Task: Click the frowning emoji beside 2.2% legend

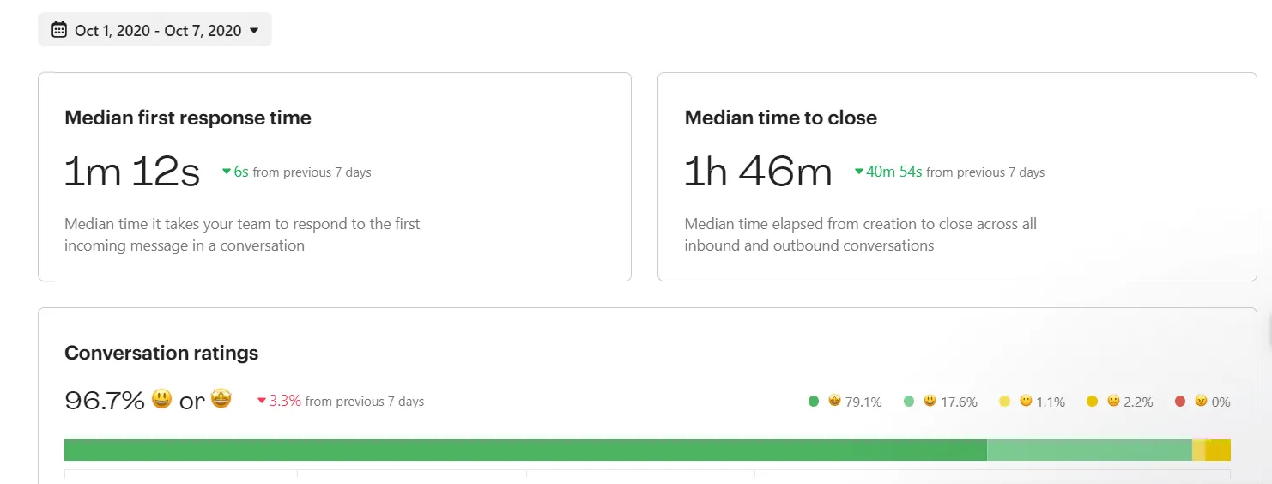Action: tap(1113, 401)
